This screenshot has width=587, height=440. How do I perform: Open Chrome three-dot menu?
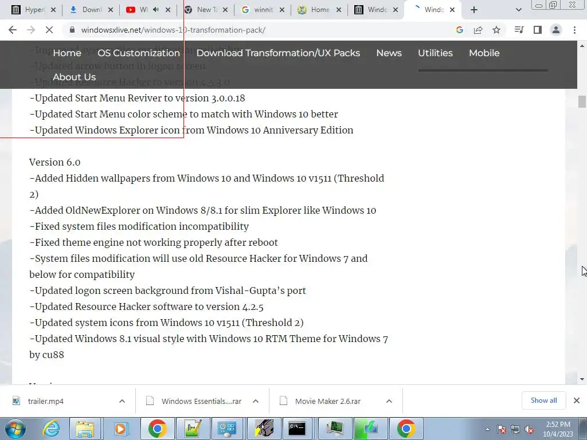[574, 30]
